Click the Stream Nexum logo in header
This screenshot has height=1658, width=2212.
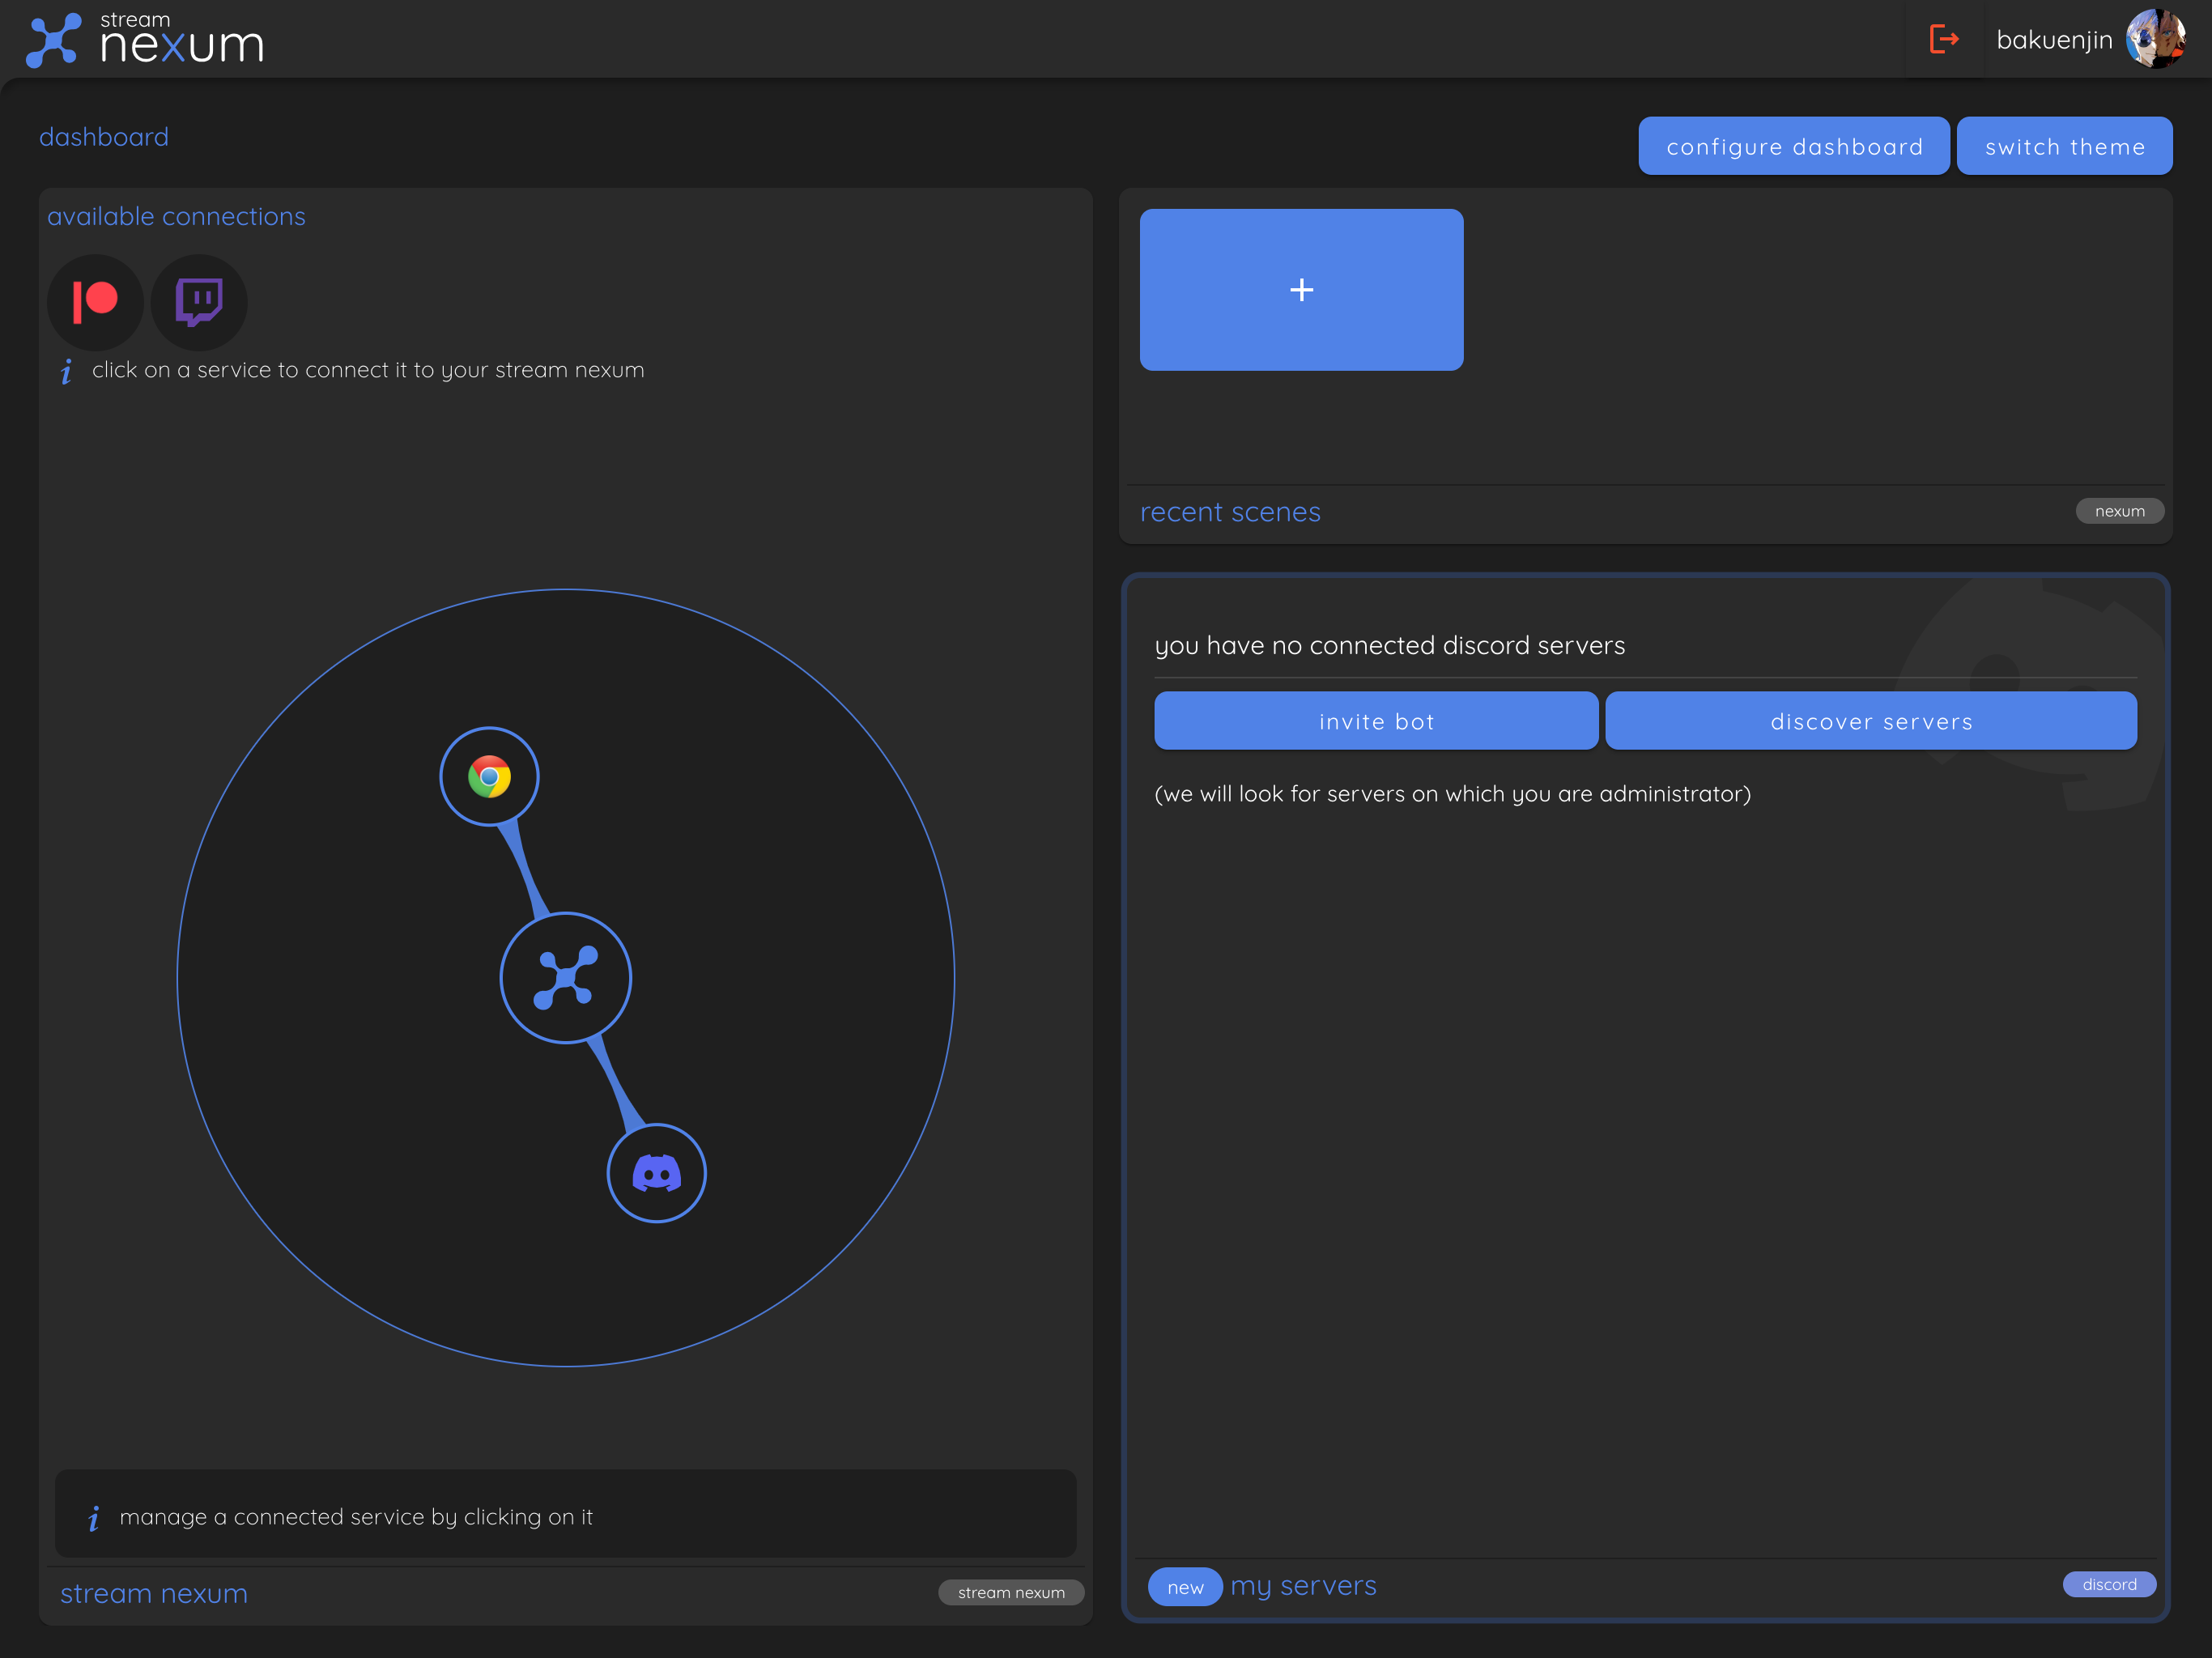(145, 40)
